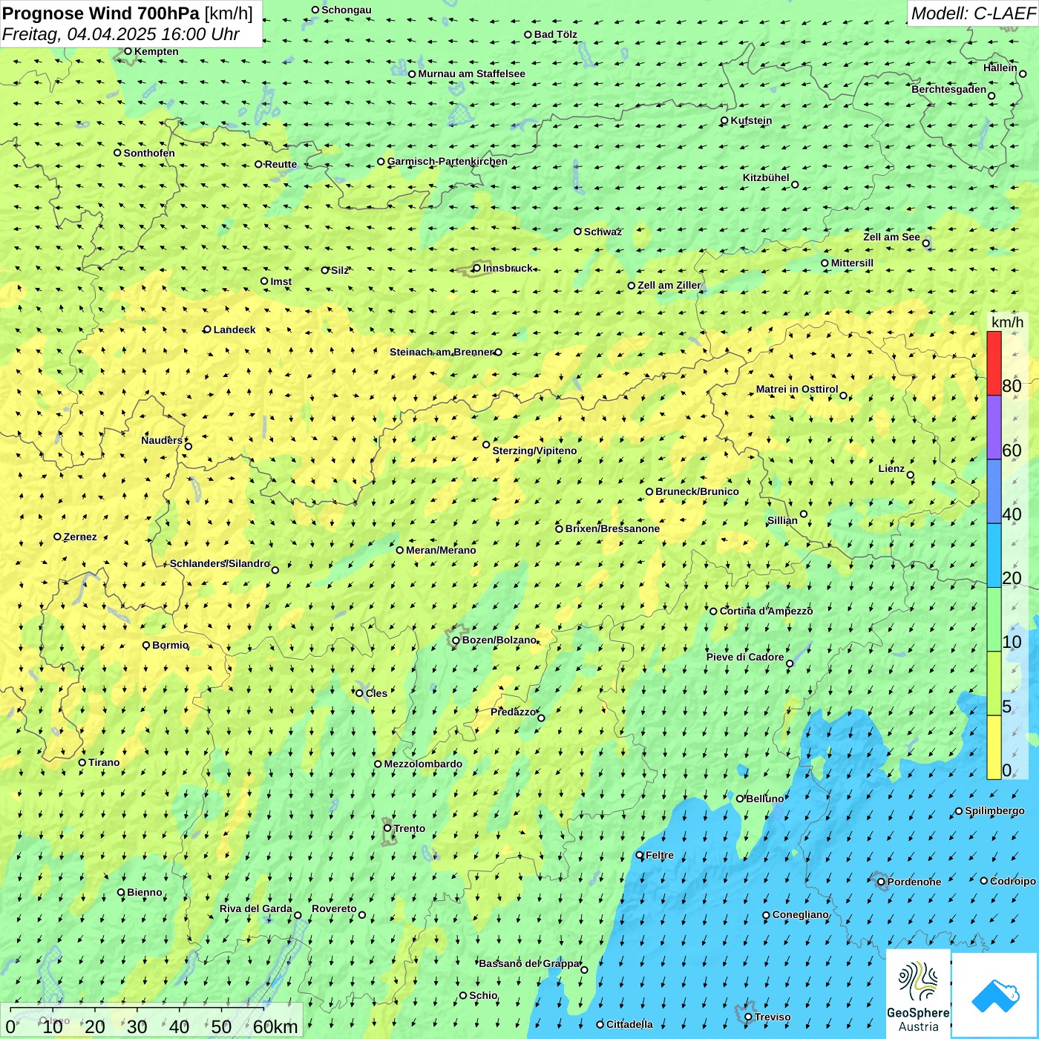The width and height of the screenshot is (1039, 1039).
Task: Click the 'Mittersill' label
Action: pyautogui.click(x=852, y=263)
